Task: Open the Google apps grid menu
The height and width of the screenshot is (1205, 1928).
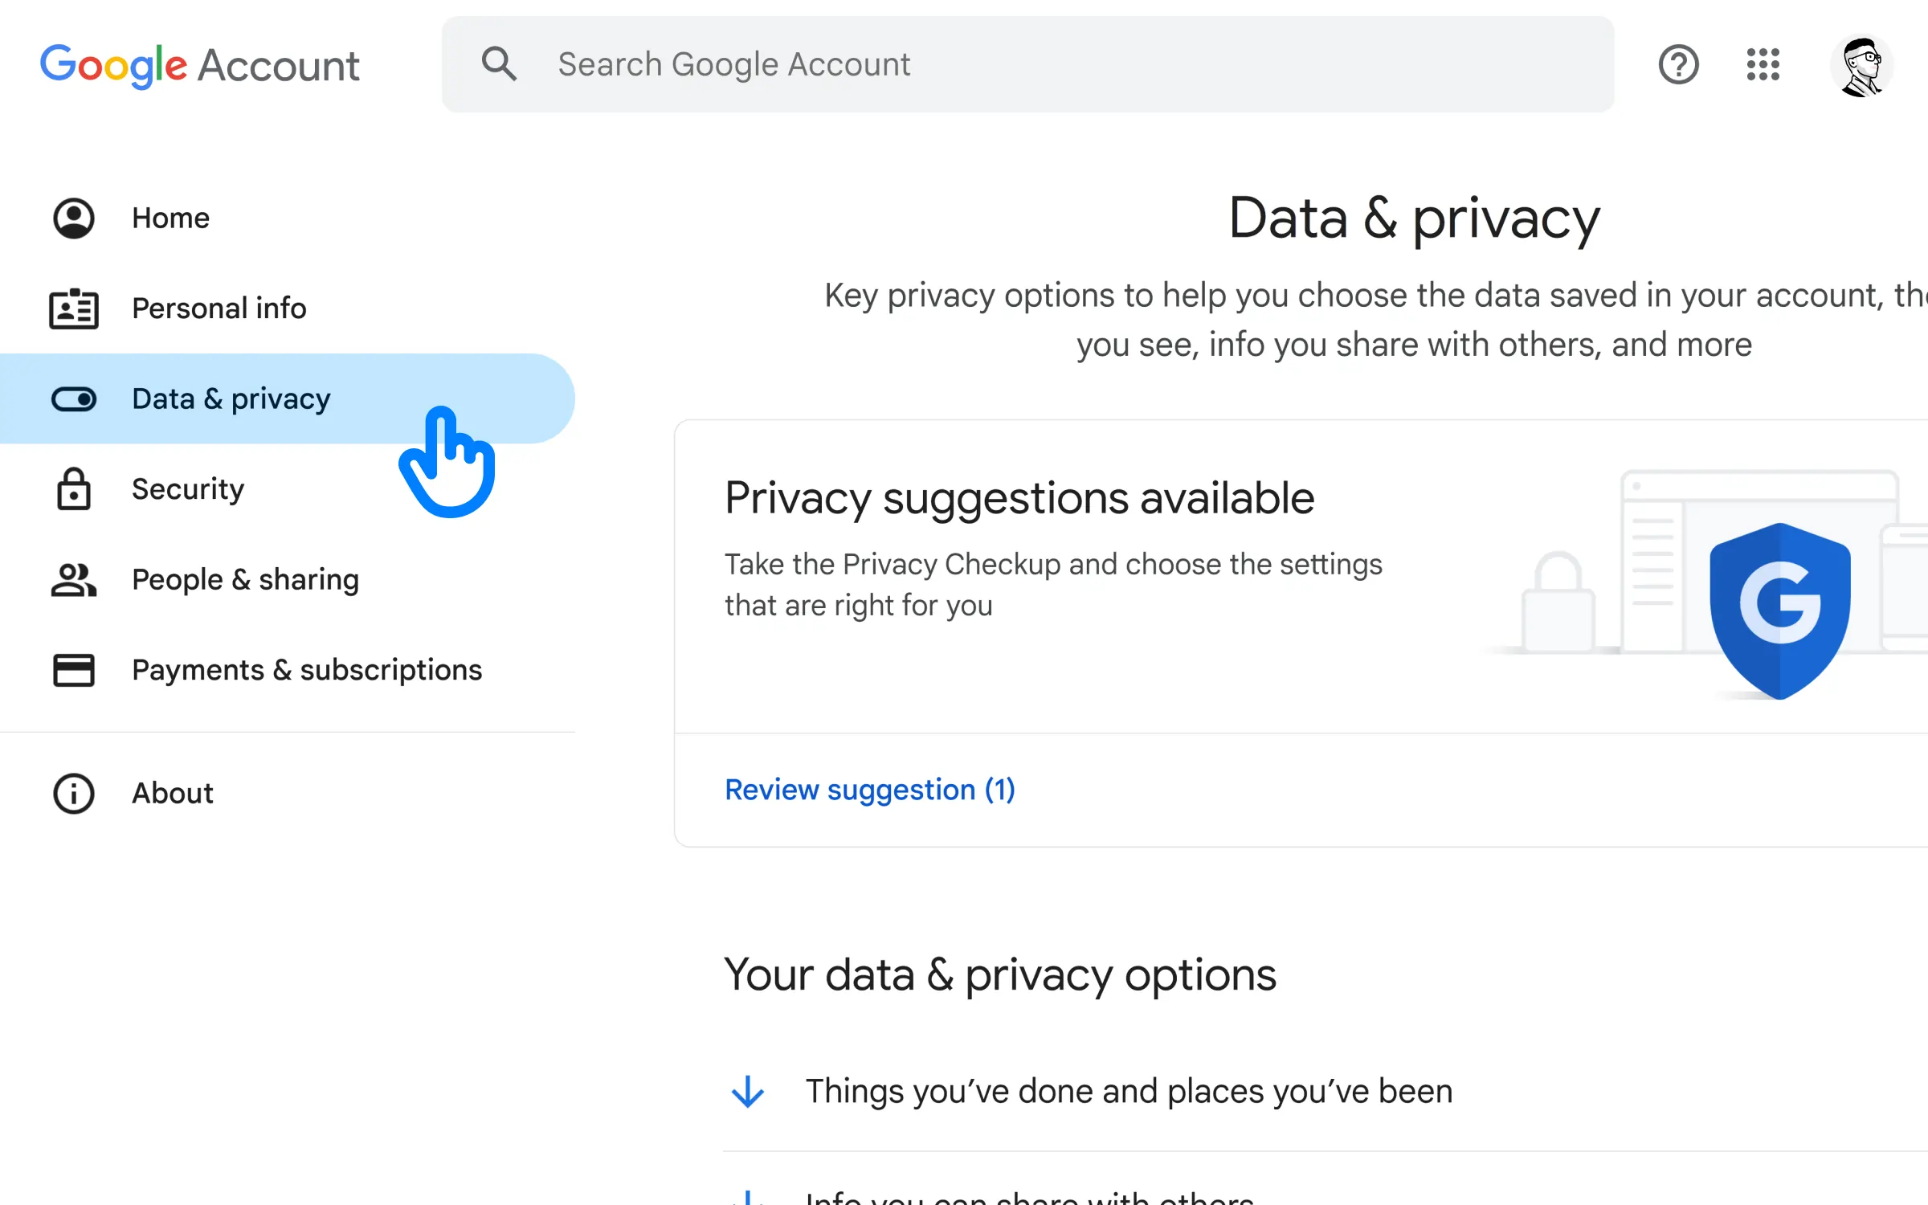Action: 1763,63
